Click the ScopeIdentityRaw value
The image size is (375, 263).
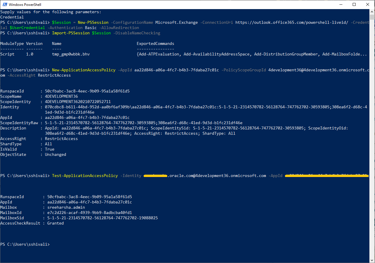(x=144, y=123)
